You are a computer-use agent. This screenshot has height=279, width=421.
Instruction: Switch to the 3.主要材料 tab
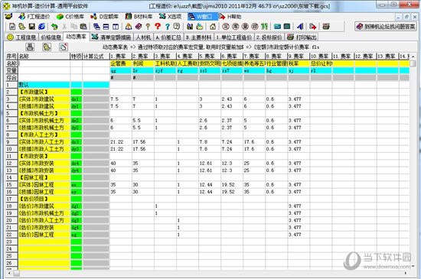(x=199, y=37)
